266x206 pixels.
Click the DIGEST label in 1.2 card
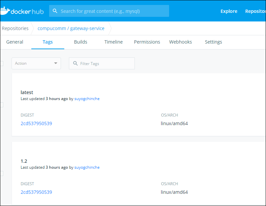tap(27, 184)
